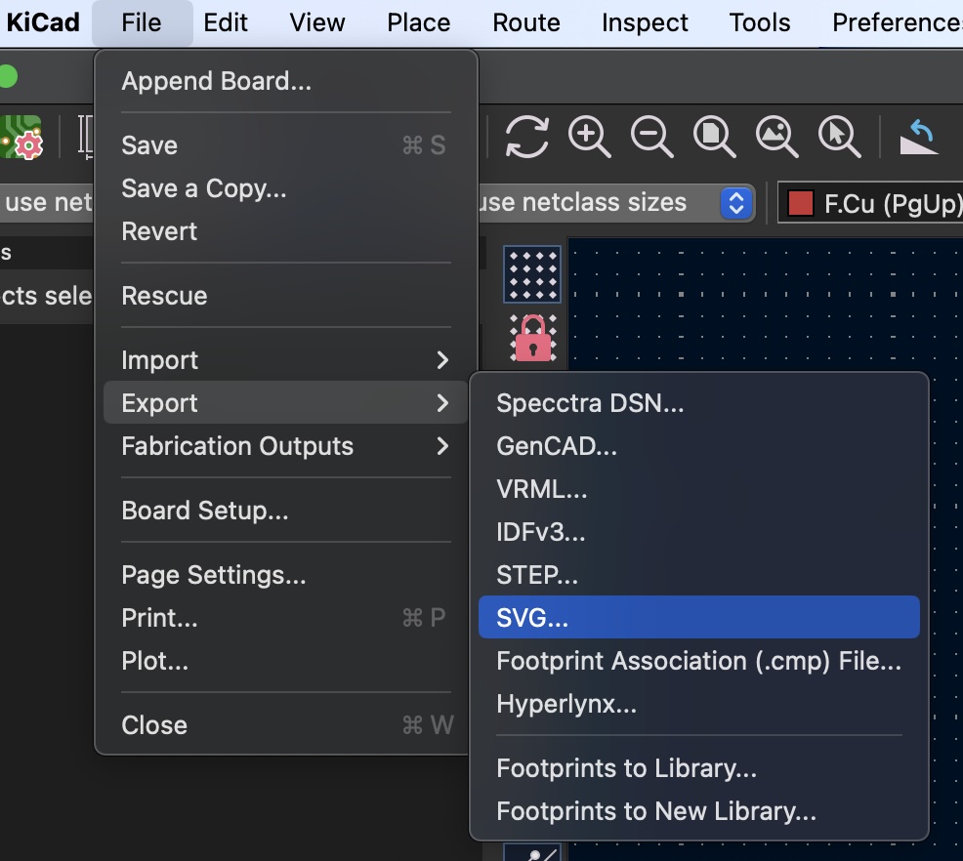Screen dimensions: 963x861
Task: Export as GenCAD
Action: tap(699, 446)
